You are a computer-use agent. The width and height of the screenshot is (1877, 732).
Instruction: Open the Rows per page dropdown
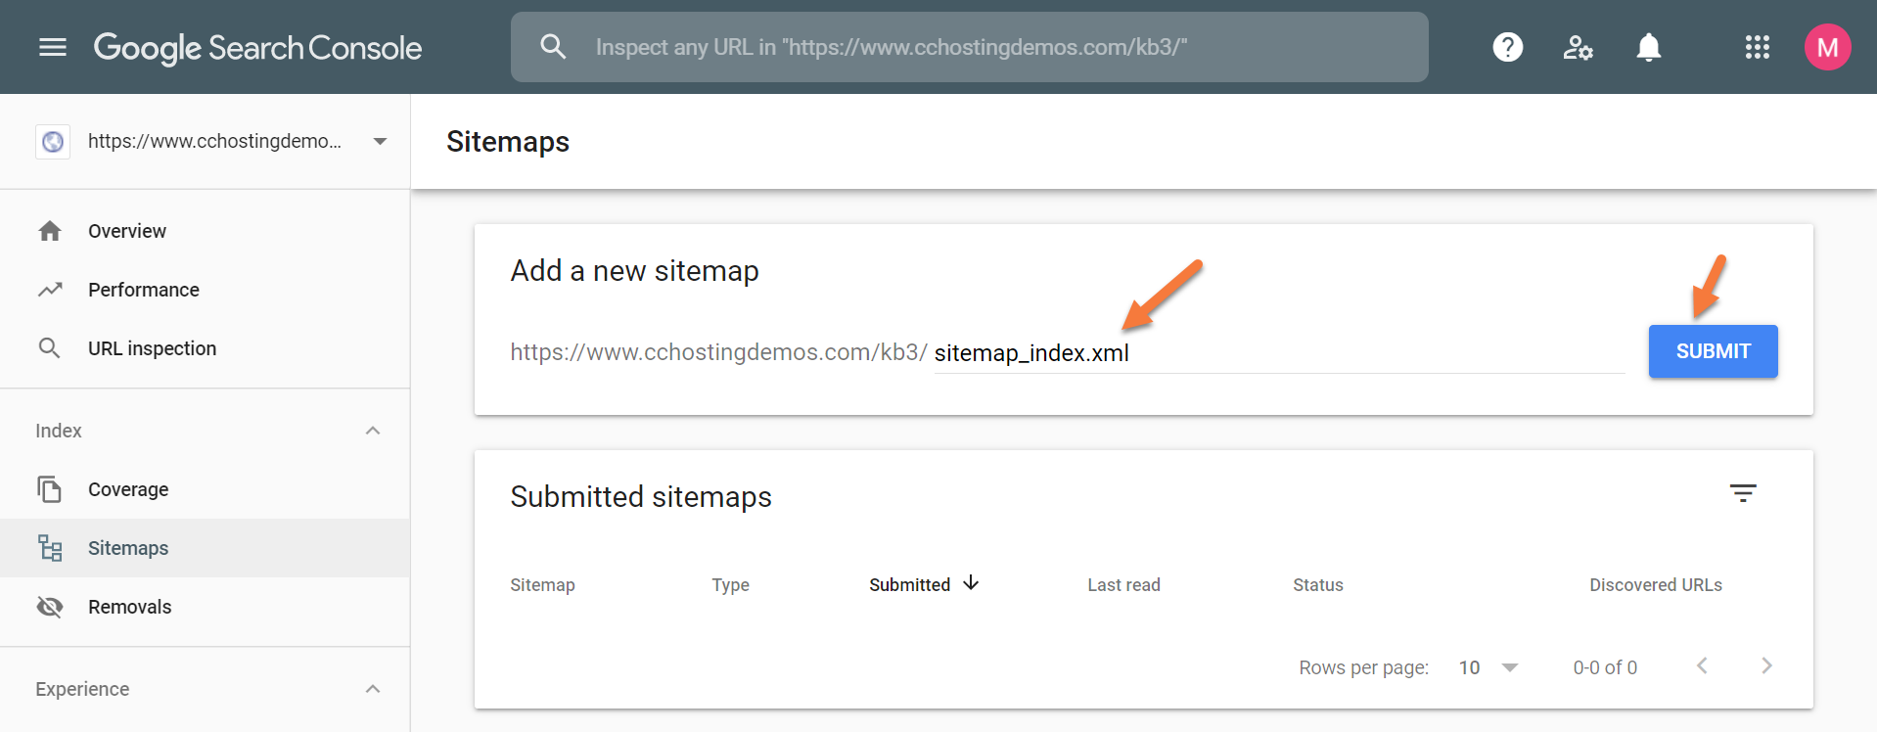[x=1488, y=667]
